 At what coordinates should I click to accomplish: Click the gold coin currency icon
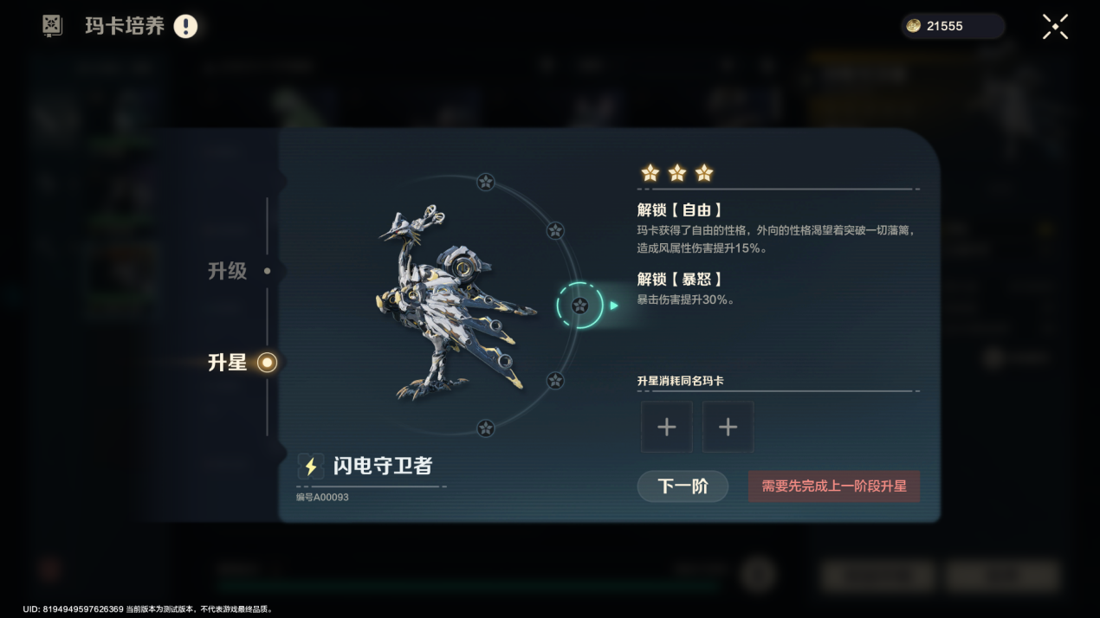point(913,26)
